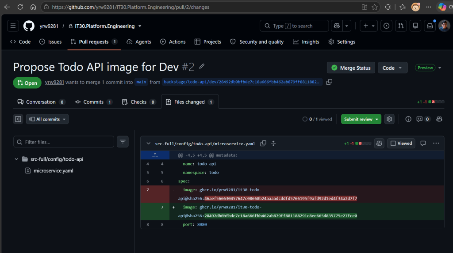Collapse src-full/config/todo-api folder
Screen dimensions: 453x253
point(16,159)
